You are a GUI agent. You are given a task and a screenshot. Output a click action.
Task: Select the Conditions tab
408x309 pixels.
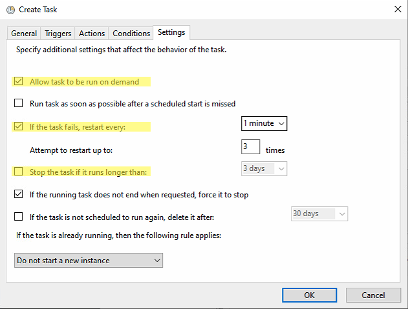tap(131, 34)
